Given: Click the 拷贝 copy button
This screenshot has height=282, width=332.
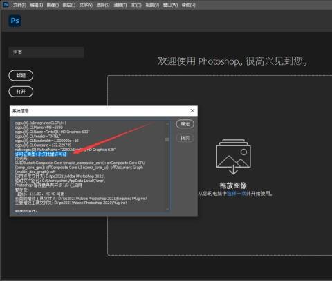Looking at the screenshot, I should 185,138.
